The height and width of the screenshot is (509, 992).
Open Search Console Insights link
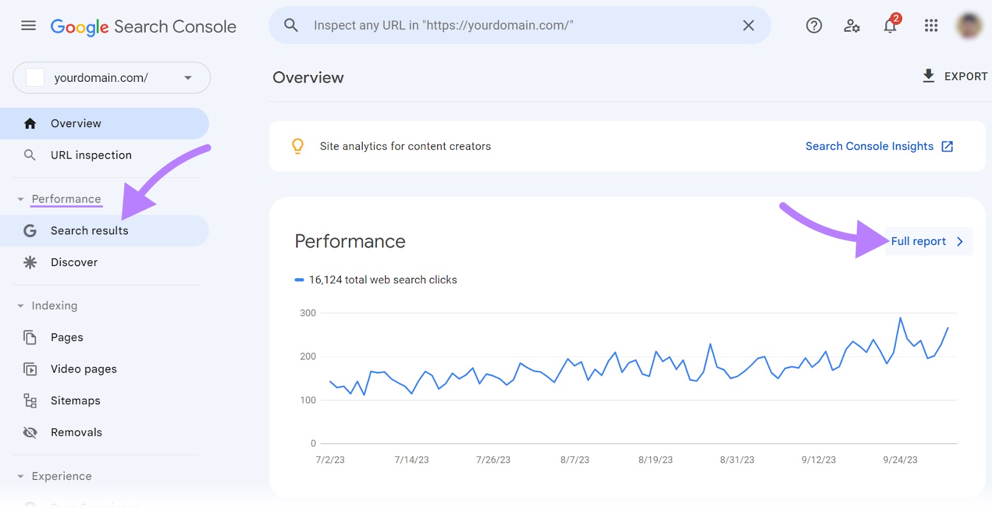pyautogui.click(x=869, y=146)
